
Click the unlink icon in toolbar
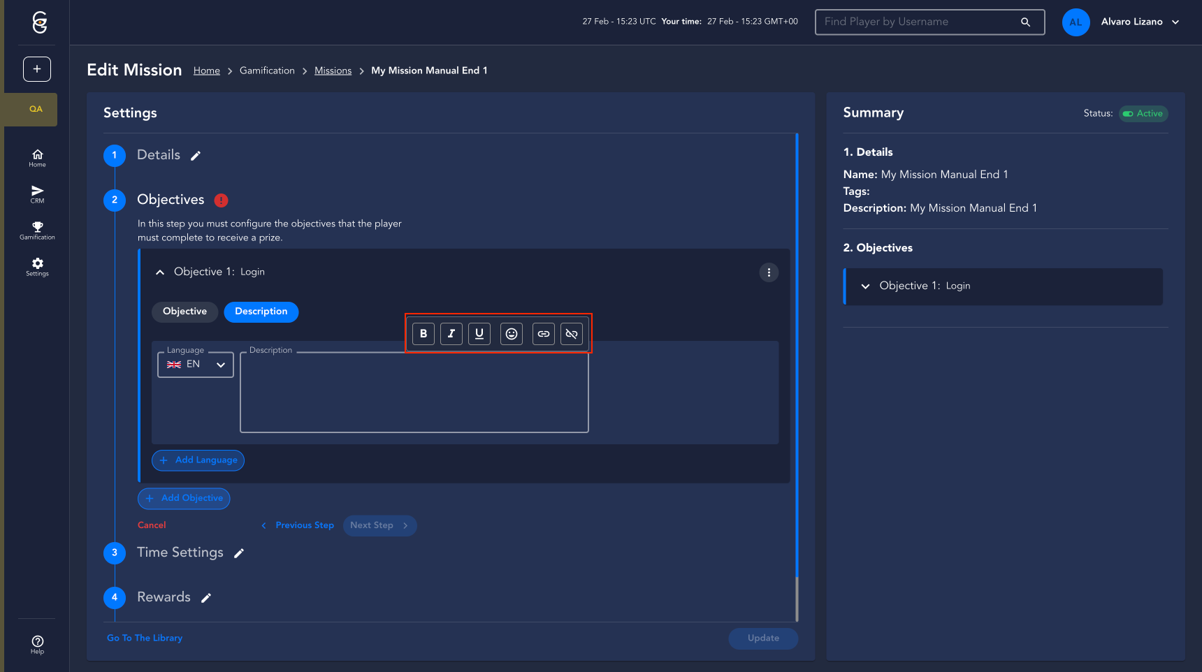coord(572,334)
